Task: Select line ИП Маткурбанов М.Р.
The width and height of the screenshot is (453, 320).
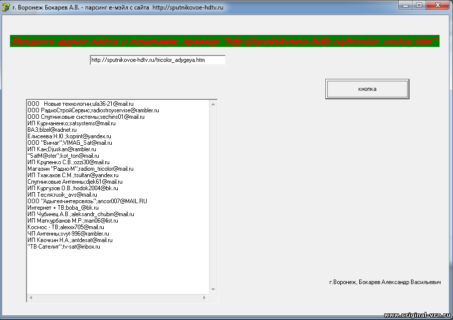Action: click(x=73, y=221)
